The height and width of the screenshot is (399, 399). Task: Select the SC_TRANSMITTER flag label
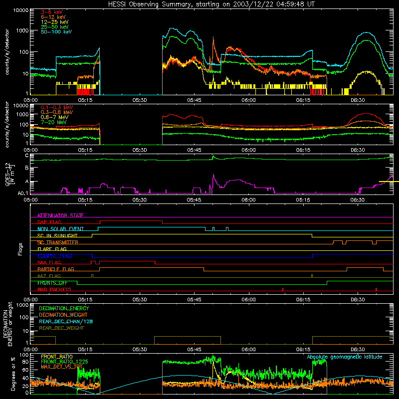click(x=57, y=242)
